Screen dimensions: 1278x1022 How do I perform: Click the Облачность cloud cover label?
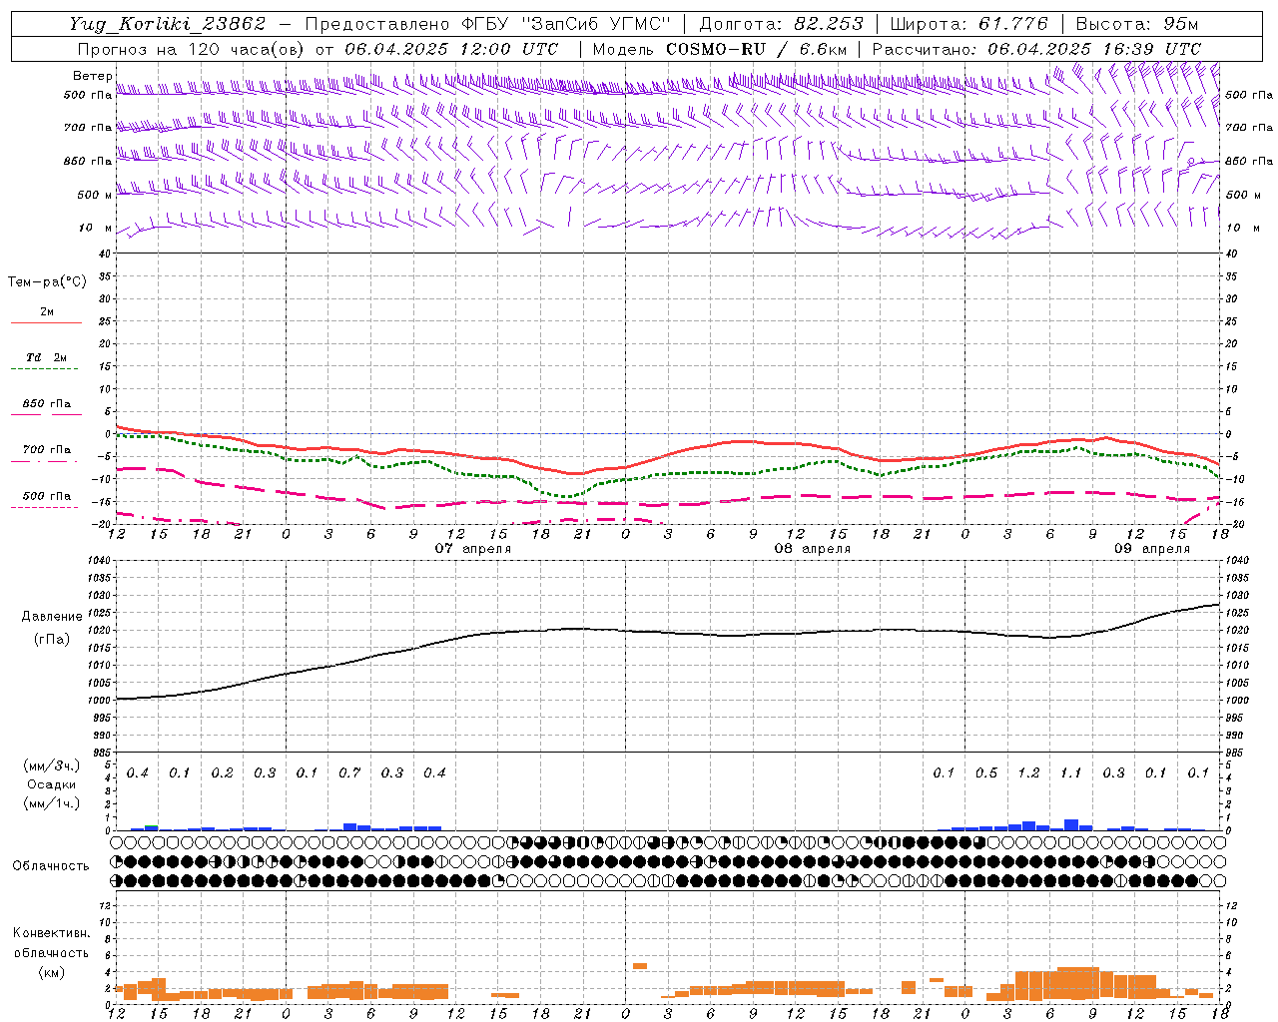point(51,866)
